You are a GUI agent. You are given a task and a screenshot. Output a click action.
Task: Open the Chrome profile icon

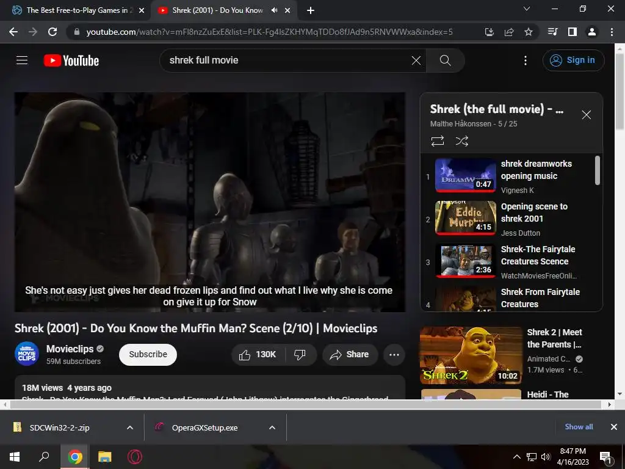pos(592,32)
